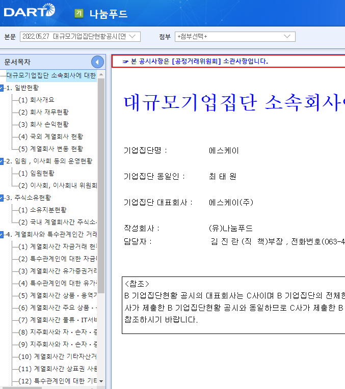Open (2) 국내 계열회사간 주식소유 section
Viewport: 345px width, 389px height.
coord(58,222)
